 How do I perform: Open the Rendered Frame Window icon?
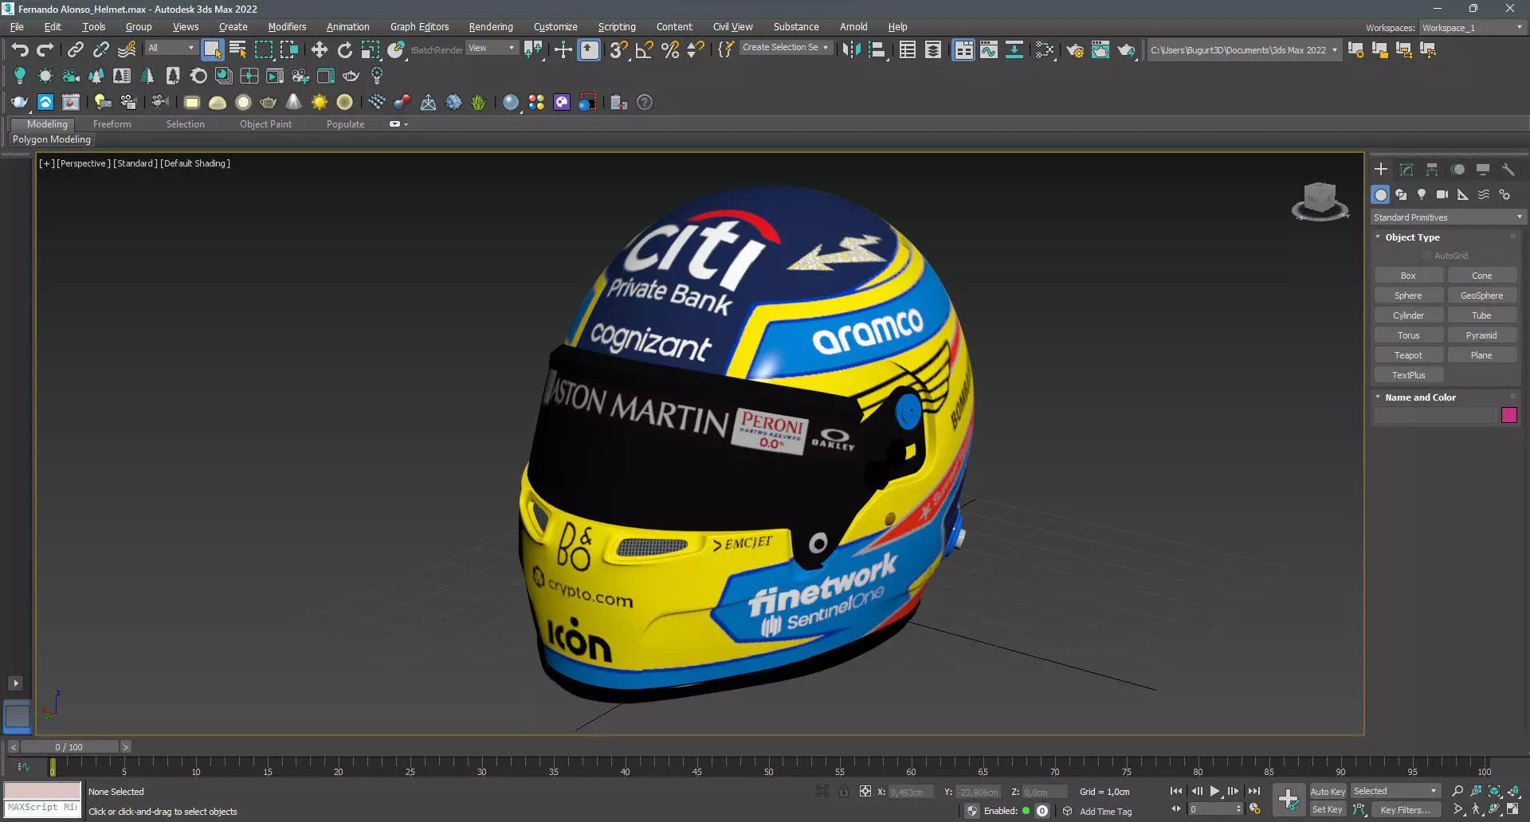click(x=1100, y=50)
